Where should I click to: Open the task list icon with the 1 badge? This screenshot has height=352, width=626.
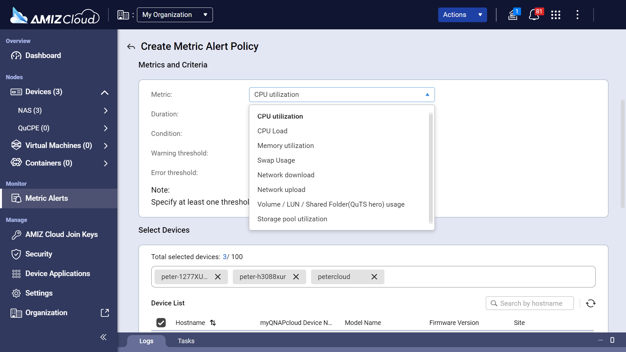coord(513,15)
